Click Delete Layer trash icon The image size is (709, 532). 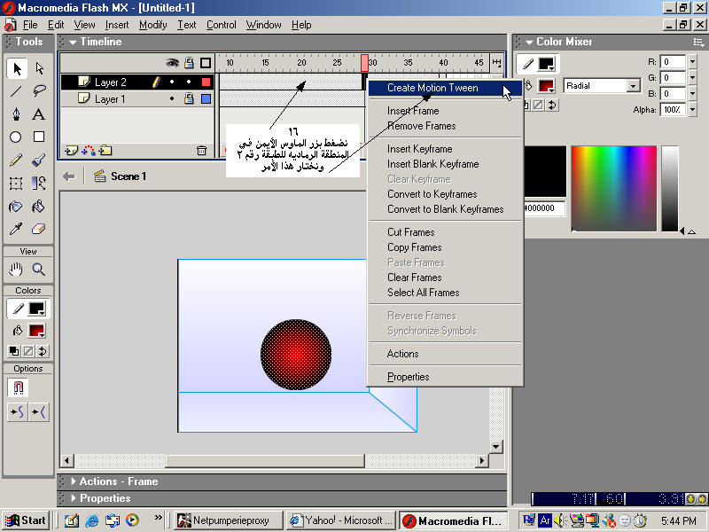point(202,150)
